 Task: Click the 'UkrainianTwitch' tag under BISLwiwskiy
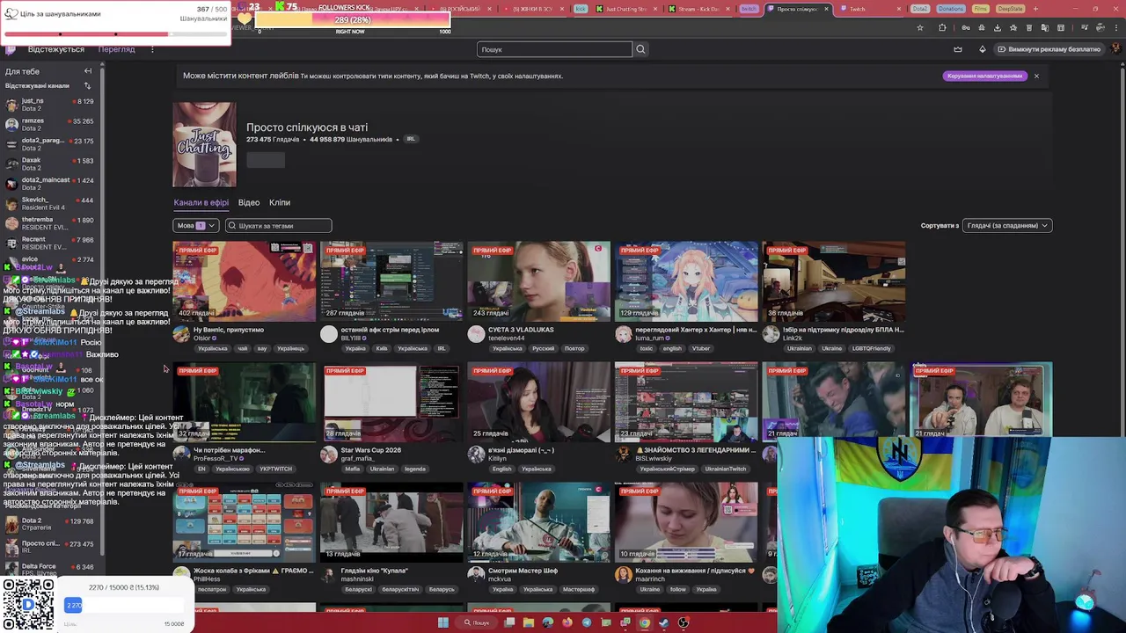coord(725,469)
